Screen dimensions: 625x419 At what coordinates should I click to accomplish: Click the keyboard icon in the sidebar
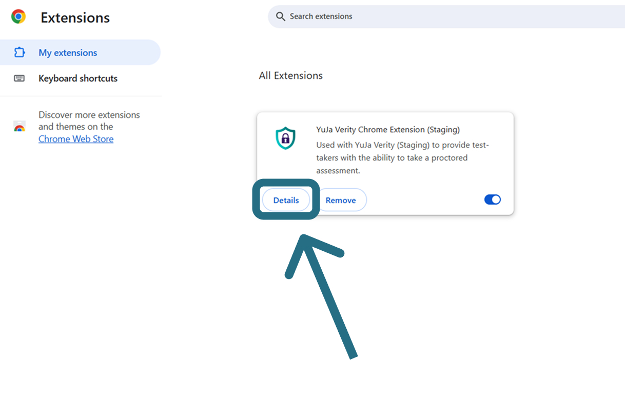[19, 78]
